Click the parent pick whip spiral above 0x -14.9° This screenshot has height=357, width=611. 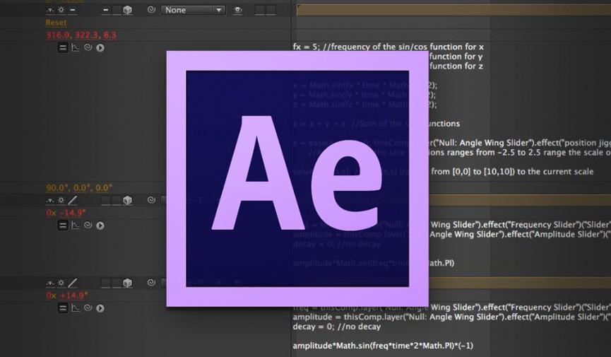[151, 200]
